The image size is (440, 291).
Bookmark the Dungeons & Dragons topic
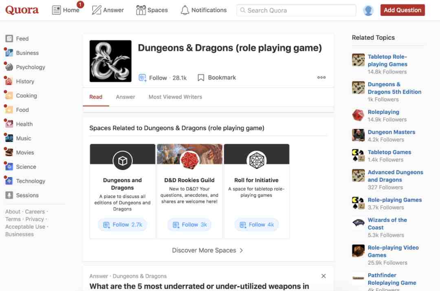[217, 77]
